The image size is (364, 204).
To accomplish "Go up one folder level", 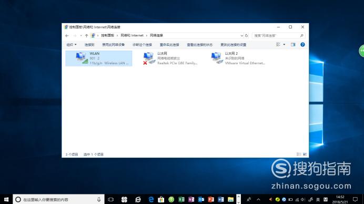I will point(86,36).
